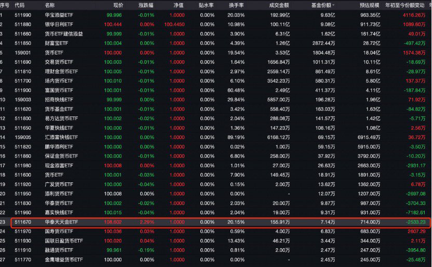Click the sort arrow beside 基金份额 header
Image resolution: width=432 pixels, height=267 pixels.
pyautogui.click(x=334, y=5)
